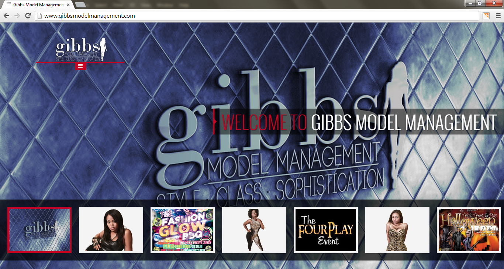504x269 pixels.
Task: Open a new browser tab
Action: point(80,5)
